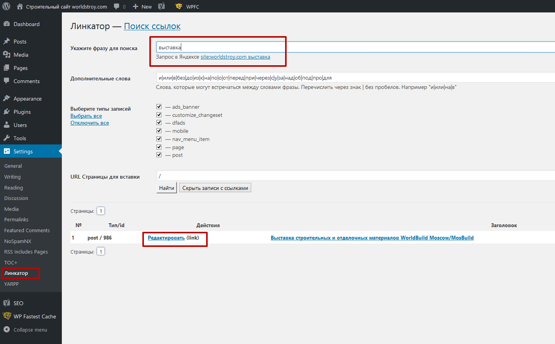The width and height of the screenshot is (555, 344).
Task: Open Discussion settings submenu
Action: point(16,198)
